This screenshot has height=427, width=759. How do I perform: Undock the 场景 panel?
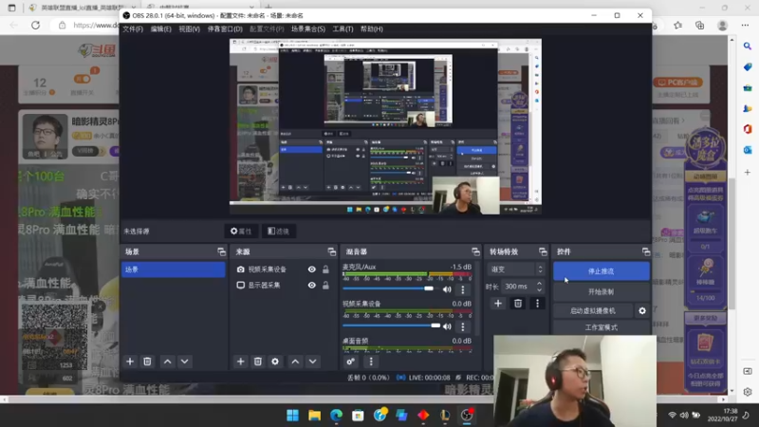221,251
